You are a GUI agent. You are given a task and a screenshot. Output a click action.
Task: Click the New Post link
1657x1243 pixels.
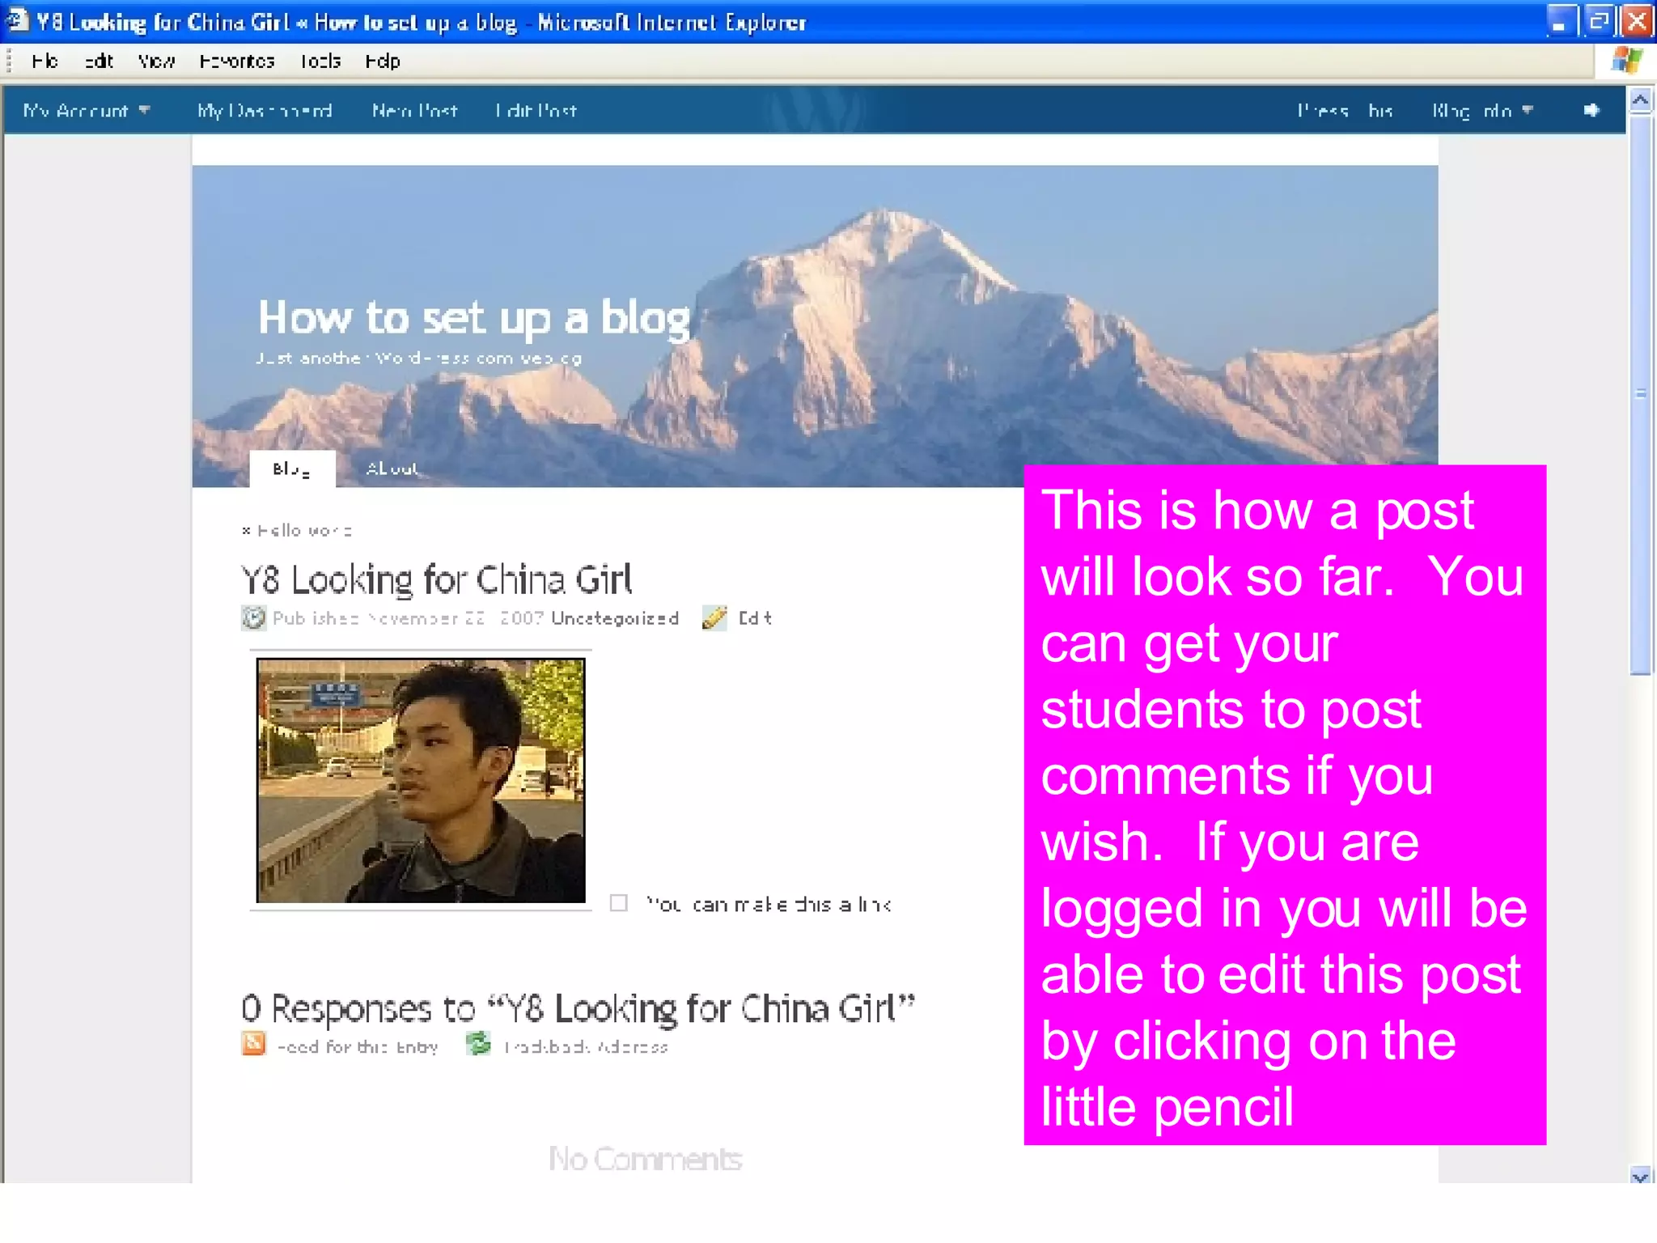(414, 110)
